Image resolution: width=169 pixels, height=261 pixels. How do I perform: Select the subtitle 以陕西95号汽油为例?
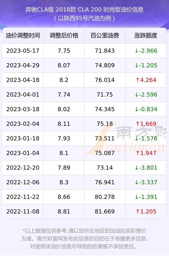pyautogui.click(x=84, y=18)
